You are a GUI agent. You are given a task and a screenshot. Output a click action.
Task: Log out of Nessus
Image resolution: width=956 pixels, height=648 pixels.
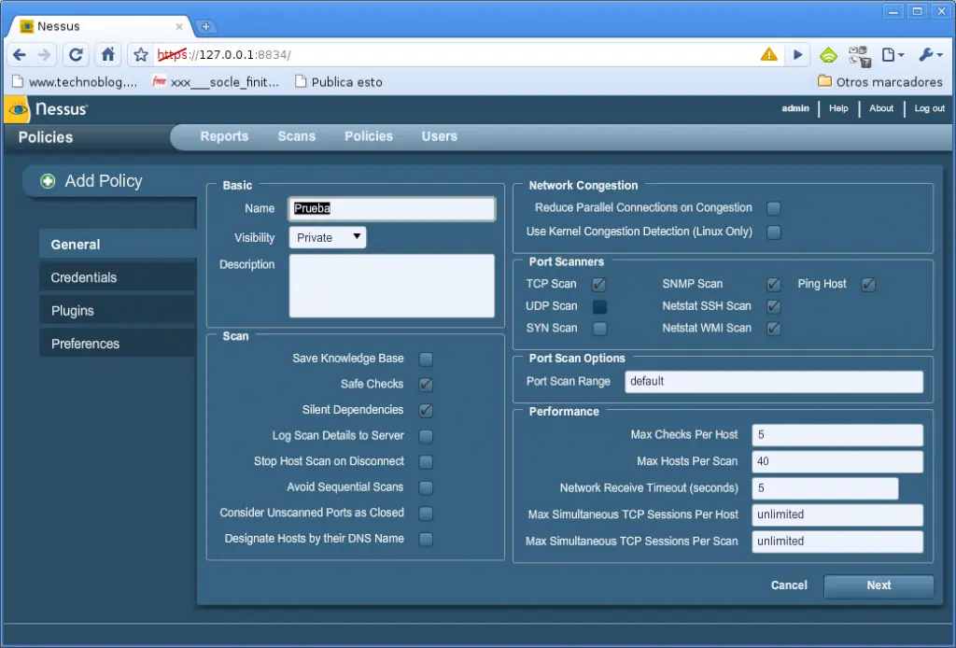[x=929, y=108]
